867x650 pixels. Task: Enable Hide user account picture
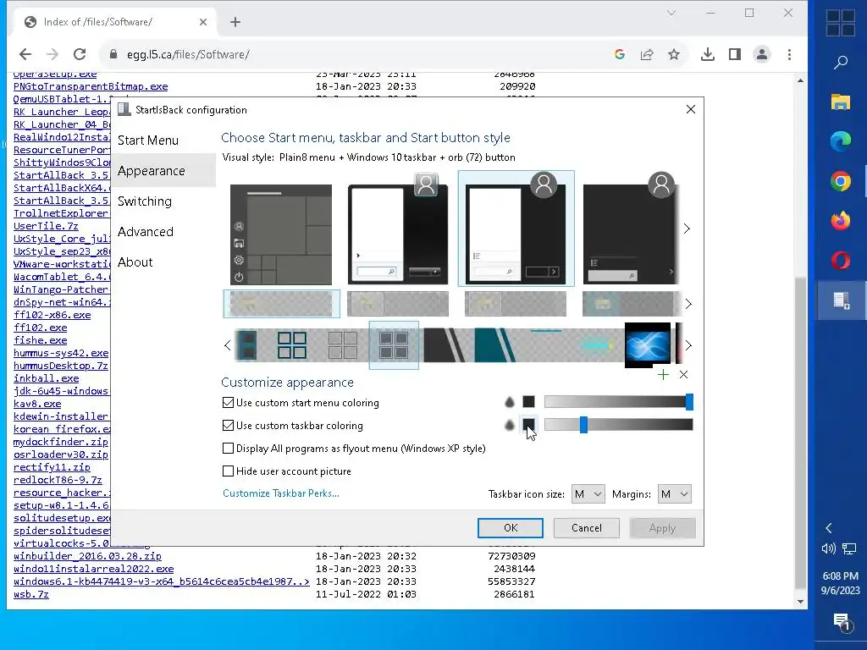pyautogui.click(x=228, y=471)
